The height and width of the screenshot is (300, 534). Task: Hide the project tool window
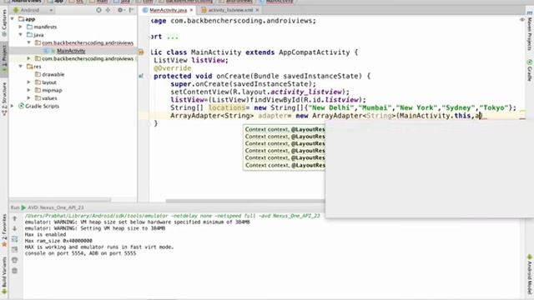pos(131,10)
